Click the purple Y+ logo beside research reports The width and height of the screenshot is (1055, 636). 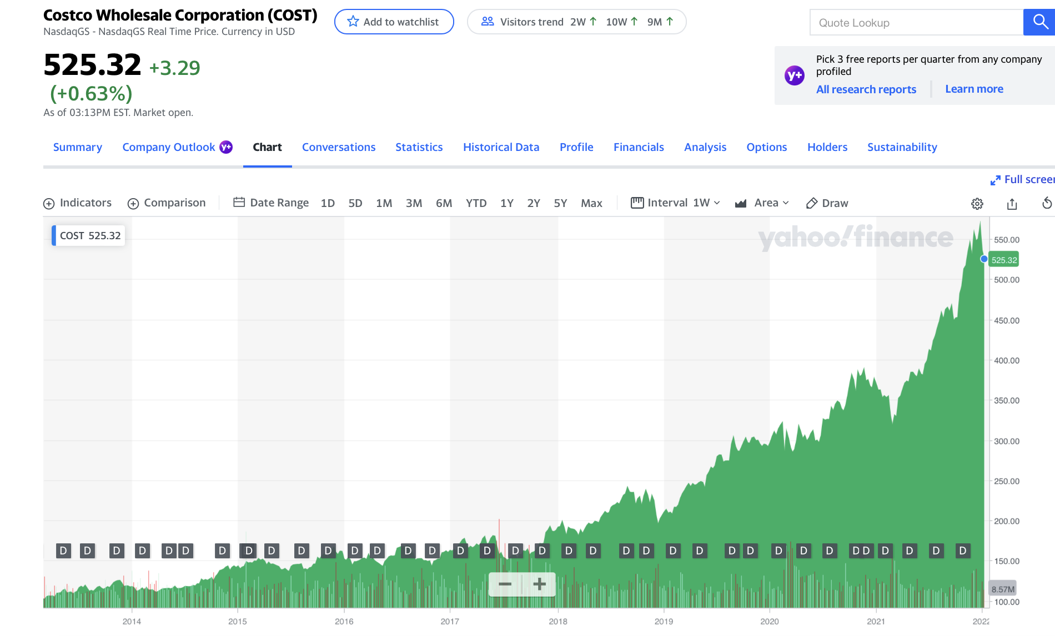click(x=794, y=75)
